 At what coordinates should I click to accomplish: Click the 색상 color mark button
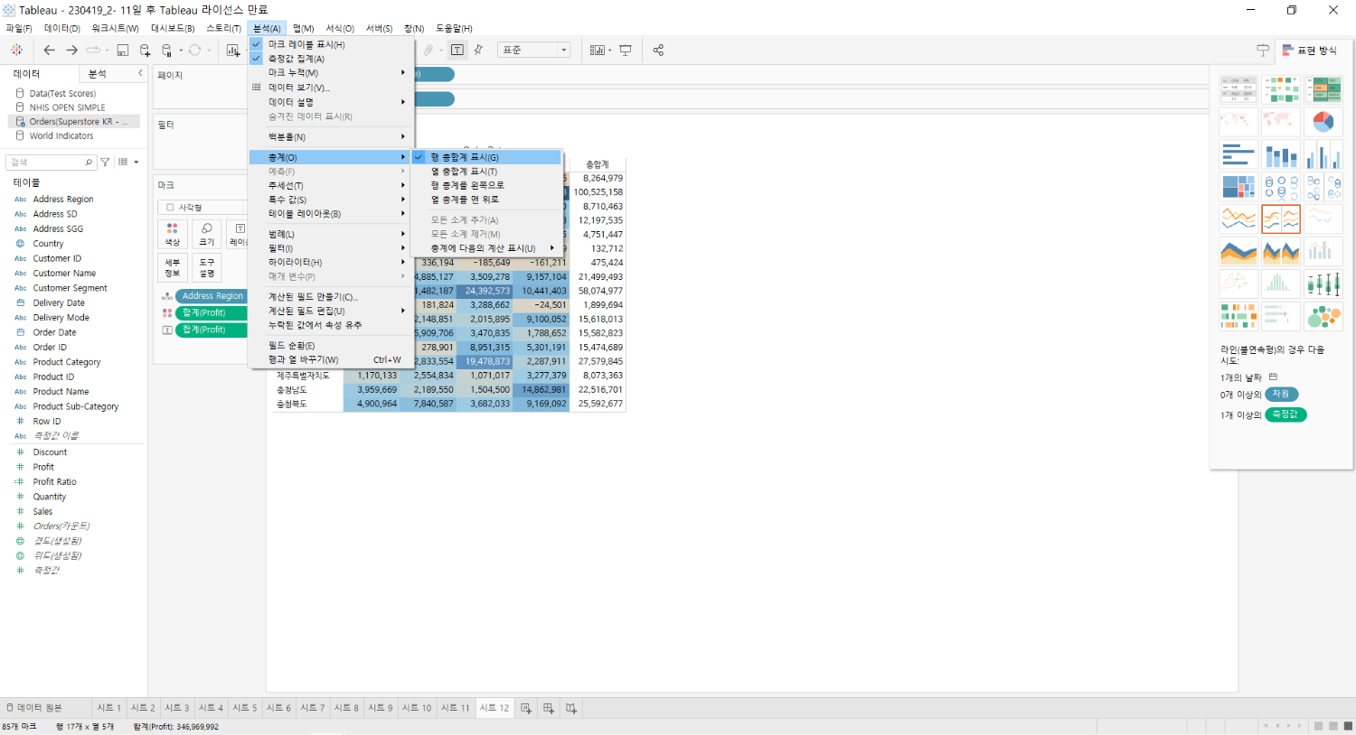click(x=172, y=235)
